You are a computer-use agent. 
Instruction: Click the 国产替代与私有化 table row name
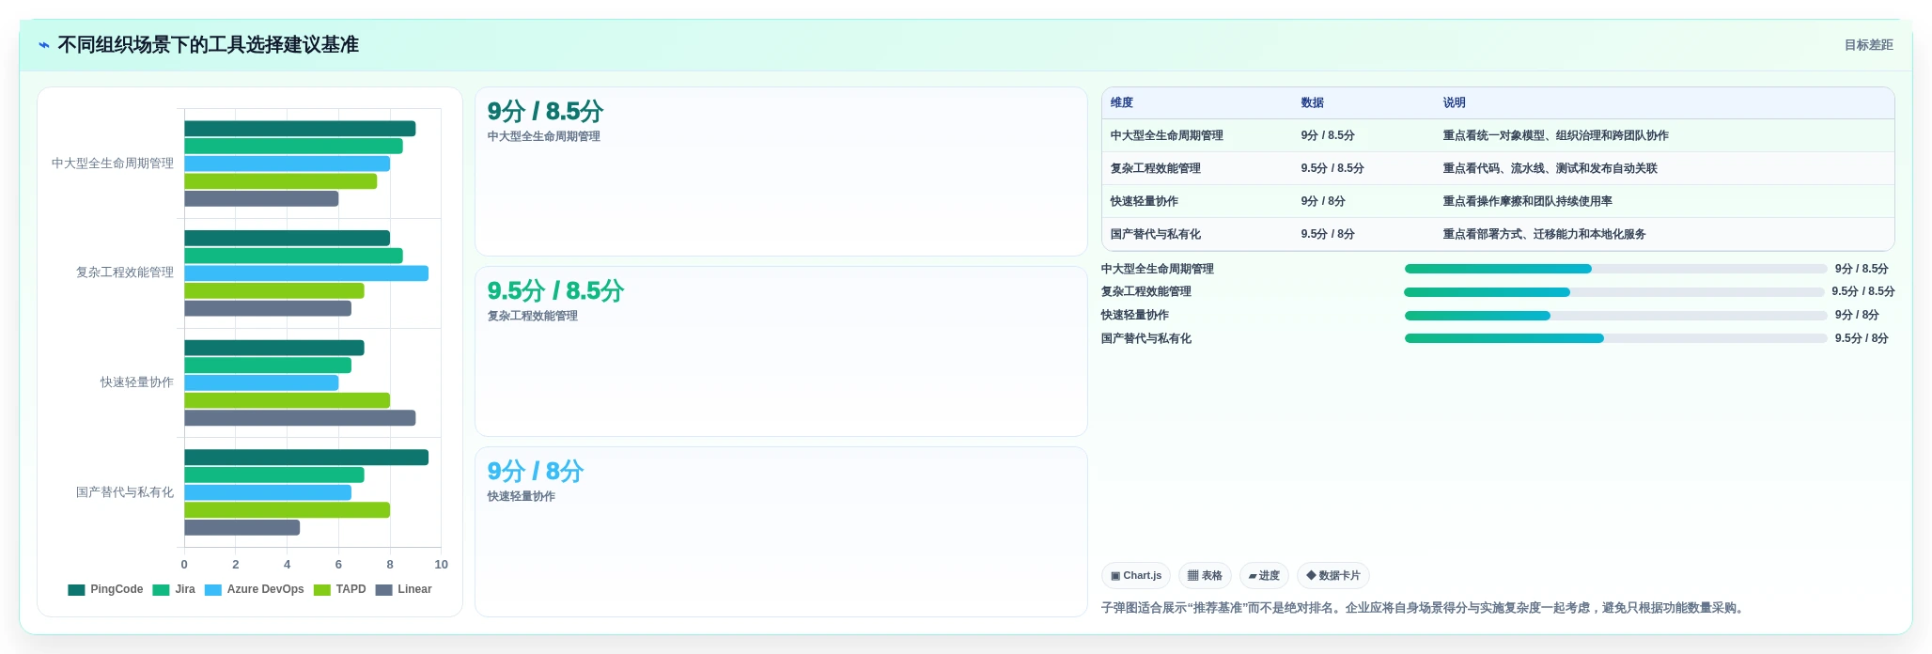(1155, 234)
